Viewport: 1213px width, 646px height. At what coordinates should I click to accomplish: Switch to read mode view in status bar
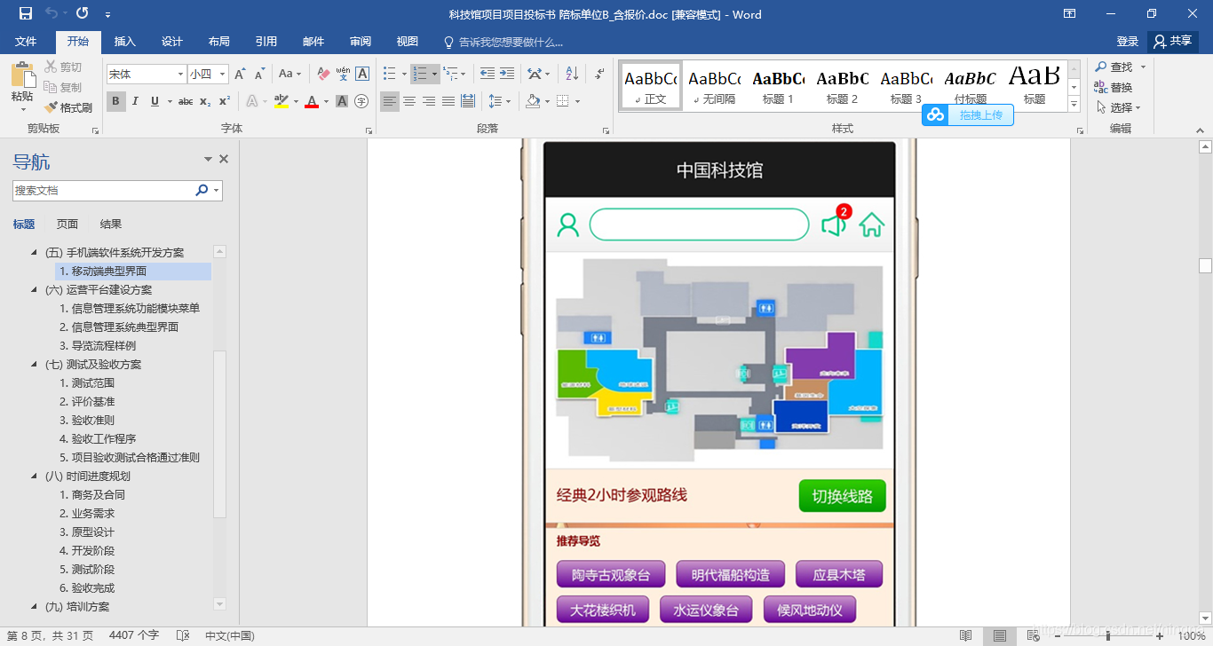click(965, 635)
